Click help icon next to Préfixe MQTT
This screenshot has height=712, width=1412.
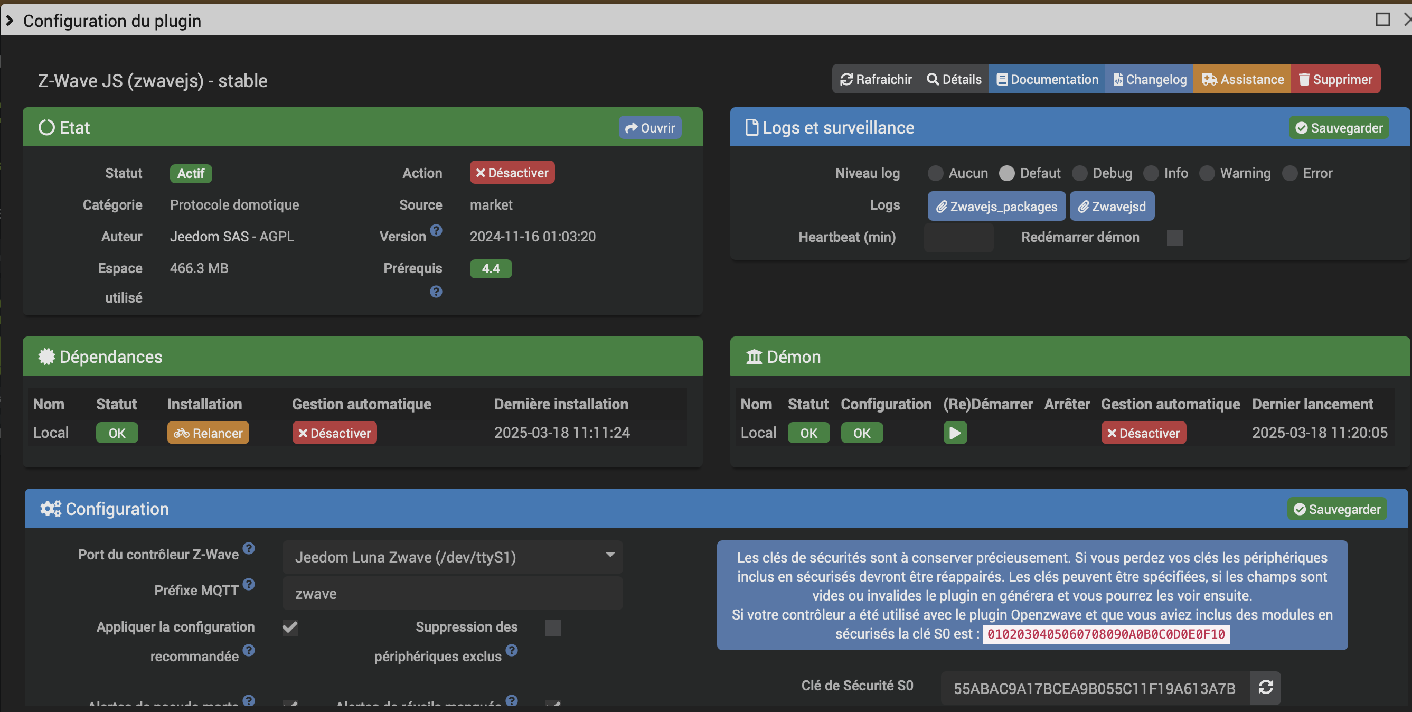pyautogui.click(x=249, y=584)
